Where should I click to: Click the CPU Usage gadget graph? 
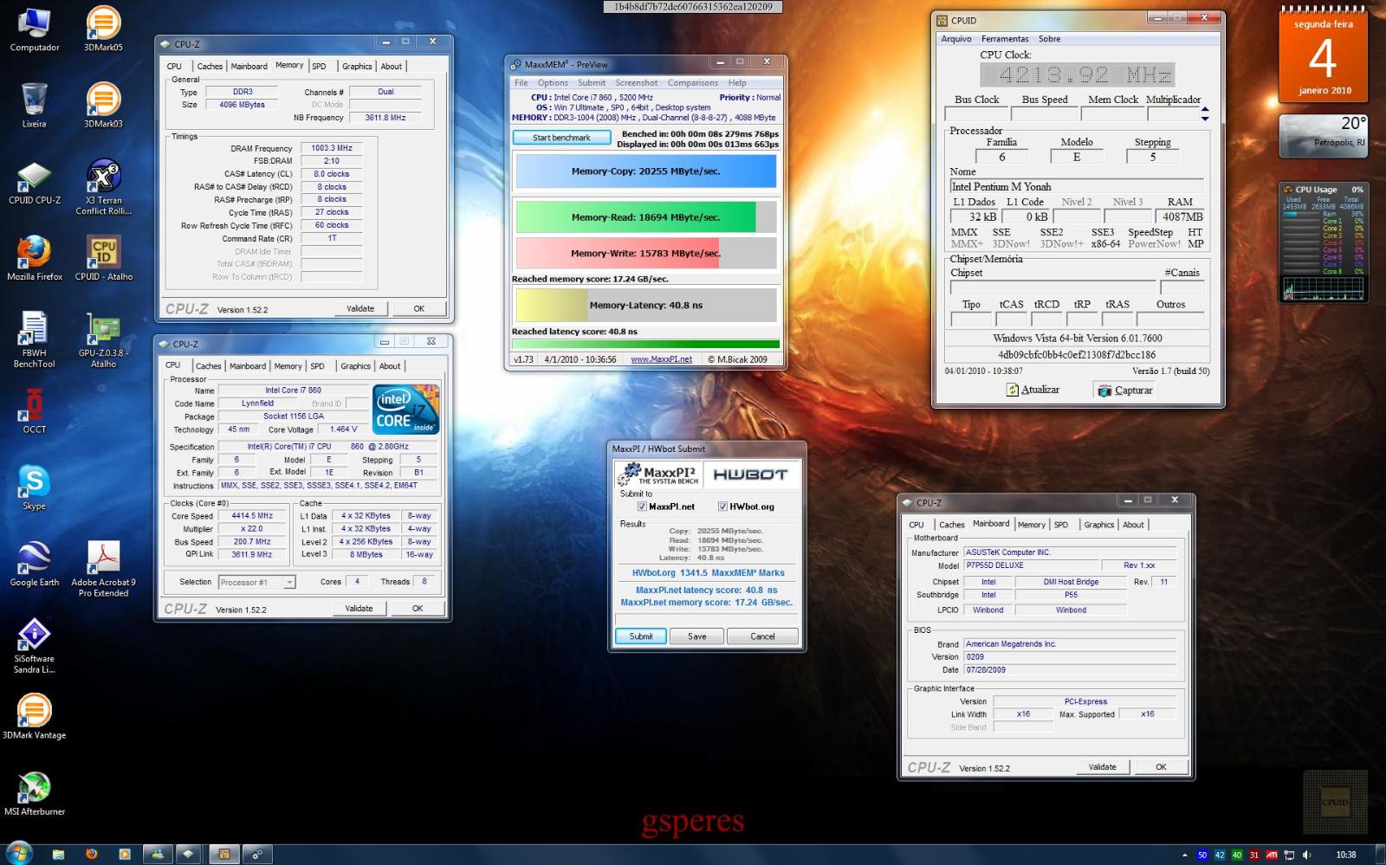(1322, 288)
